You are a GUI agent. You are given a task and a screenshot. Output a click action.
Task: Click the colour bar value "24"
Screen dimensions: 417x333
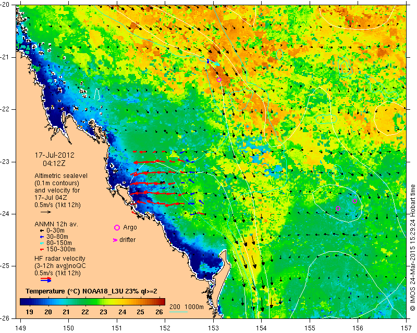122,312
